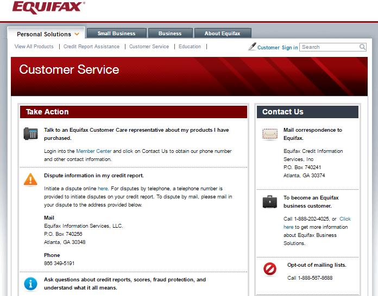Click the 'Opt-out of mailing lists.' heading
This screenshot has width=378, height=296.
[x=317, y=265]
